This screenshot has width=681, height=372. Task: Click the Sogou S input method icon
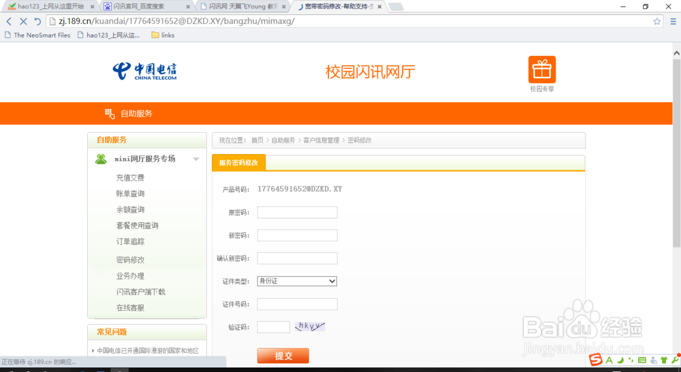[595, 360]
